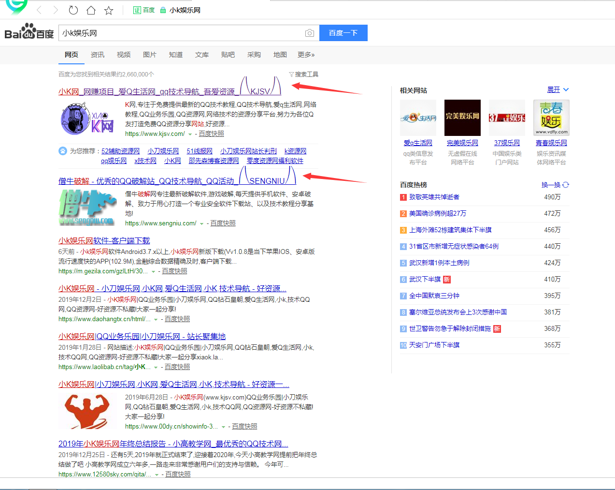The image size is (615, 490).
Task: Click the green lock security icon
Action: tap(163, 10)
